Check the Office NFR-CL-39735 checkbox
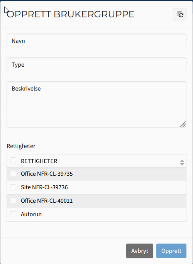 13,174
